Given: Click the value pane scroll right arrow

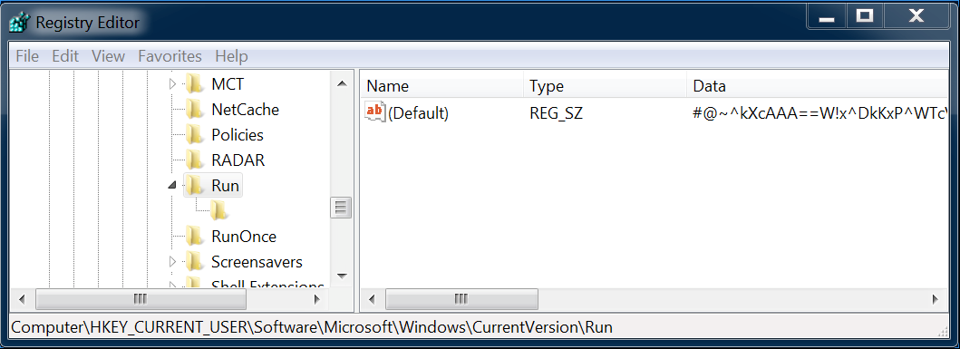Looking at the screenshot, I should (x=935, y=299).
